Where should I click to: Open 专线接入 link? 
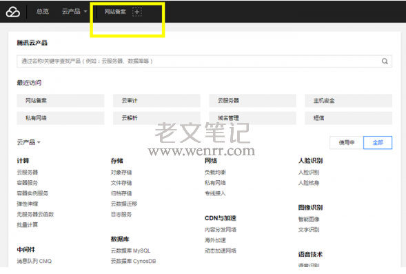click(216, 193)
